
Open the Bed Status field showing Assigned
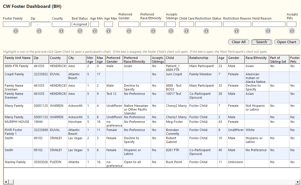[x=80, y=24]
